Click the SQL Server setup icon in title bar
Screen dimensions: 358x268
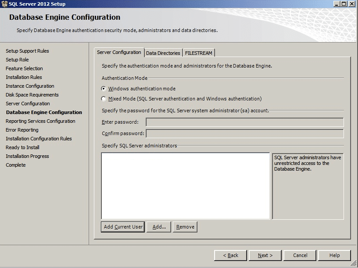(4, 4)
